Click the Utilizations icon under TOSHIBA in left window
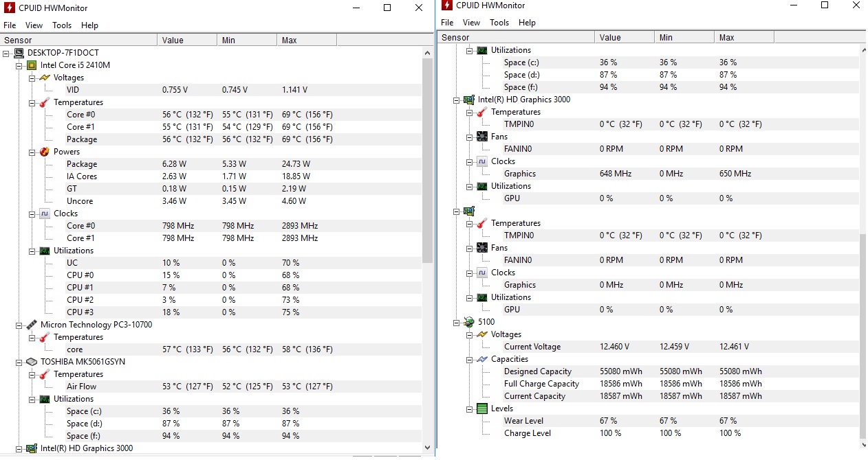Screen dimensions: 868x460 (45, 399)
